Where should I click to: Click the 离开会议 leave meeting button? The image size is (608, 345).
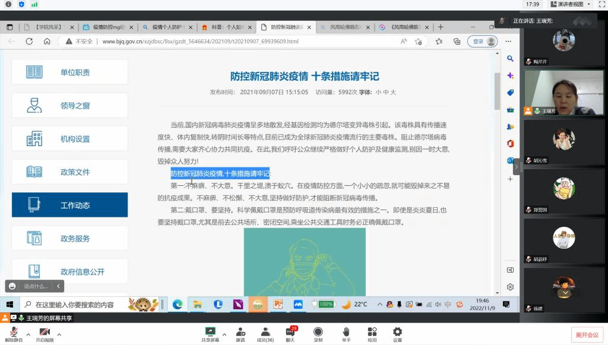[586, 334]
